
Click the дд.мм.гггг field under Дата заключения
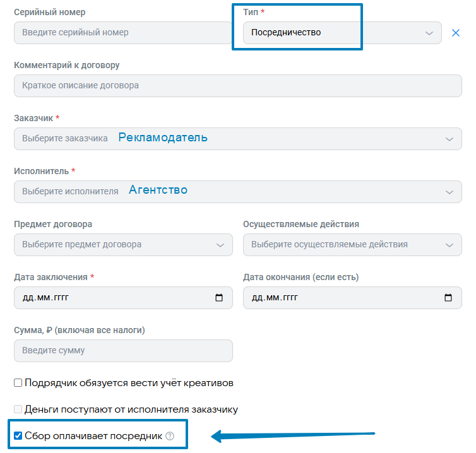(123, 298)
